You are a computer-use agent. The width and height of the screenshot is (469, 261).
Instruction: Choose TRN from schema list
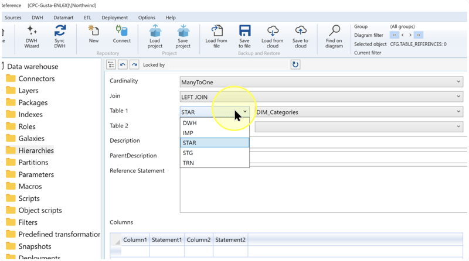215,163
